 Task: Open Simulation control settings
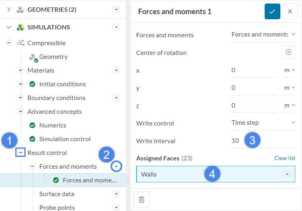(x=64, y=139)
